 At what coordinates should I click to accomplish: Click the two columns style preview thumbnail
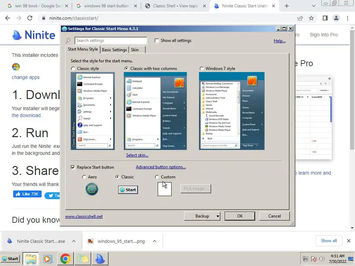point(155,111)
